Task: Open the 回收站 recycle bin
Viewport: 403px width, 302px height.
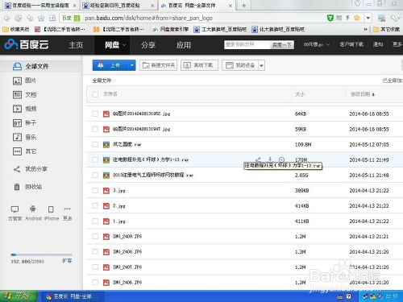Action: pyautogui.click(x=27, y=187)
